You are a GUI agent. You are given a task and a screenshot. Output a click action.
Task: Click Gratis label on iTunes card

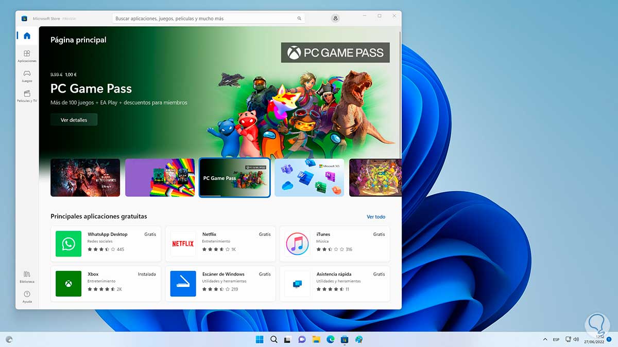379,234
